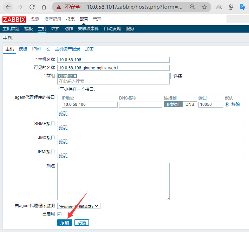Open the Google Translate extension icon
249x232 pixels.
[243, 7]
